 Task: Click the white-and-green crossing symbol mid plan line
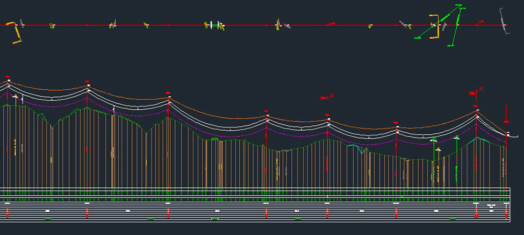pyautogui.click(x=214, y=25)
